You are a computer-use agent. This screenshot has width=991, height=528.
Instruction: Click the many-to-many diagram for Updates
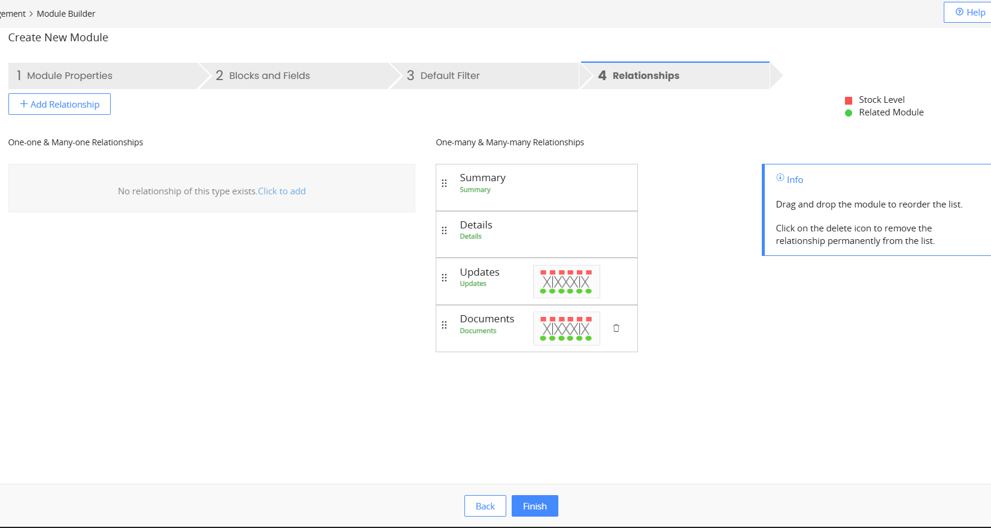(566, 282)
